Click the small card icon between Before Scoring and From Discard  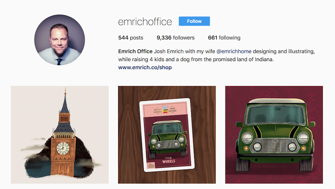pos(165,110)
